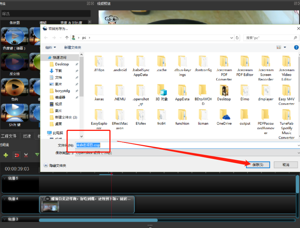Click the red playhead marker on timeline
Viewport: 300px width, 228px height.
[x=111, y=173]
